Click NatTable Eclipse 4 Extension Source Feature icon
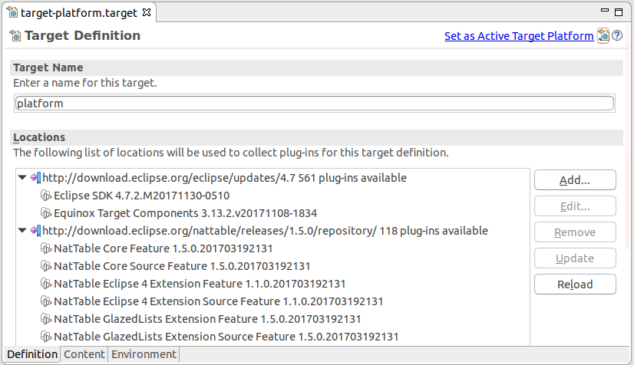 (x=46, y=301)
